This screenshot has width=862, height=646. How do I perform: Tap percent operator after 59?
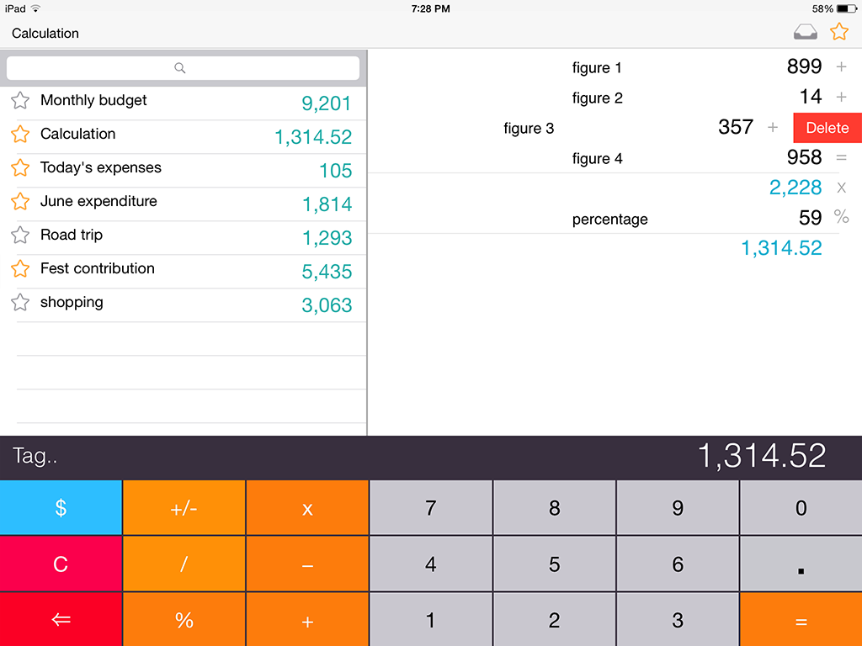point(841,216)
